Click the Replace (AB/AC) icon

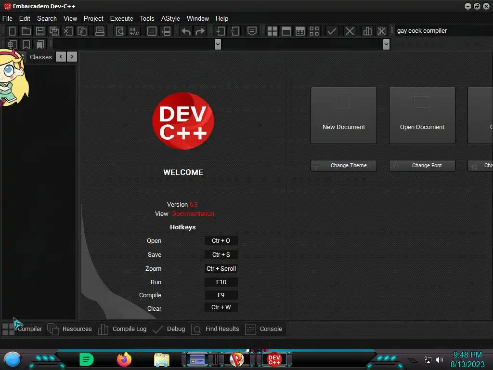(x=134, y=31)
